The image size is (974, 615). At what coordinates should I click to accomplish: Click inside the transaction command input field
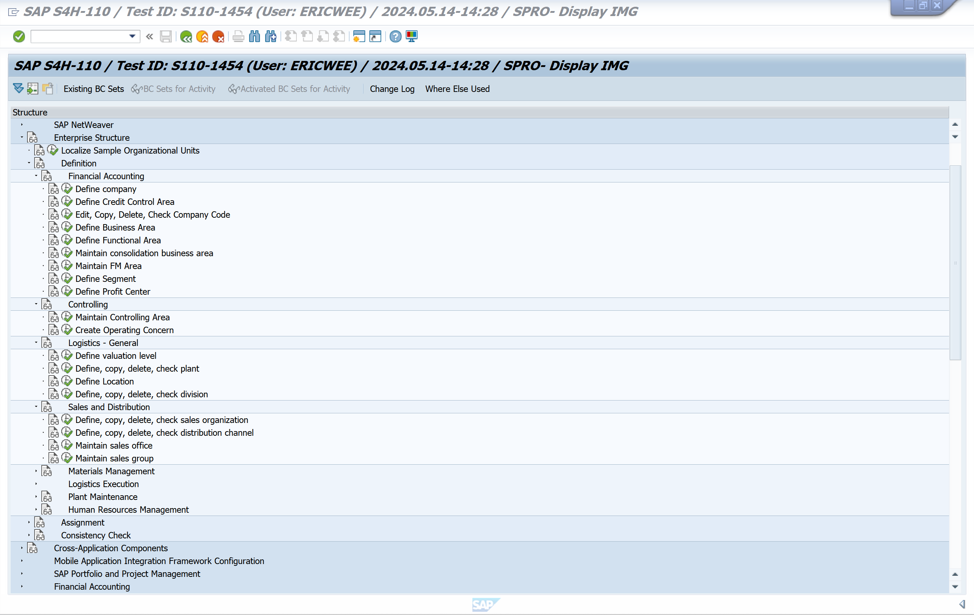click(x=79, y=36)
